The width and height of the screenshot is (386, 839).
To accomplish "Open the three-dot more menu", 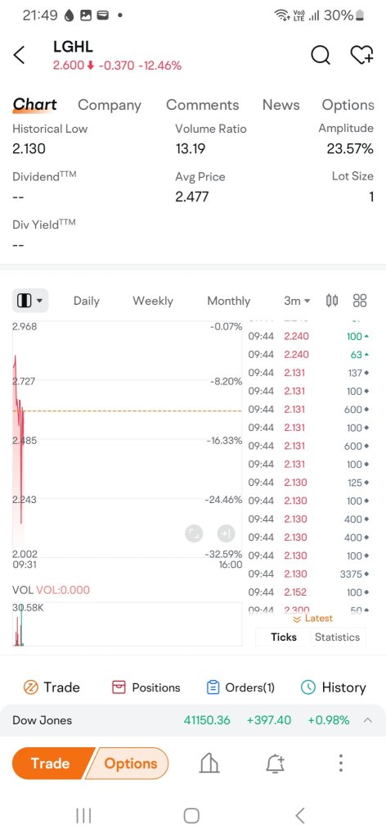I will (x=341, y=763).
